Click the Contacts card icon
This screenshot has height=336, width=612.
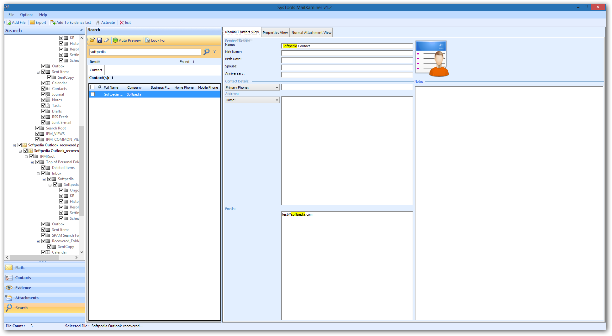pyautogui.click(x=9, y=277)
